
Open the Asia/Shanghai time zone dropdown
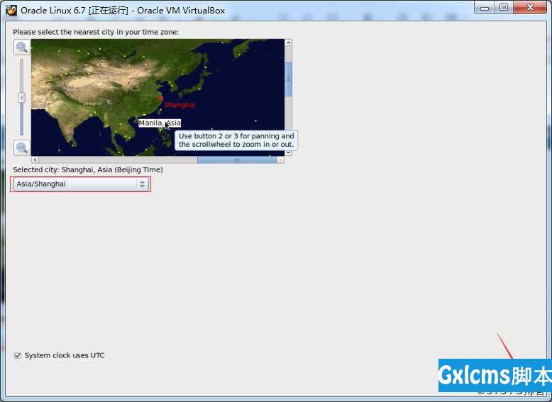[81, 184]
